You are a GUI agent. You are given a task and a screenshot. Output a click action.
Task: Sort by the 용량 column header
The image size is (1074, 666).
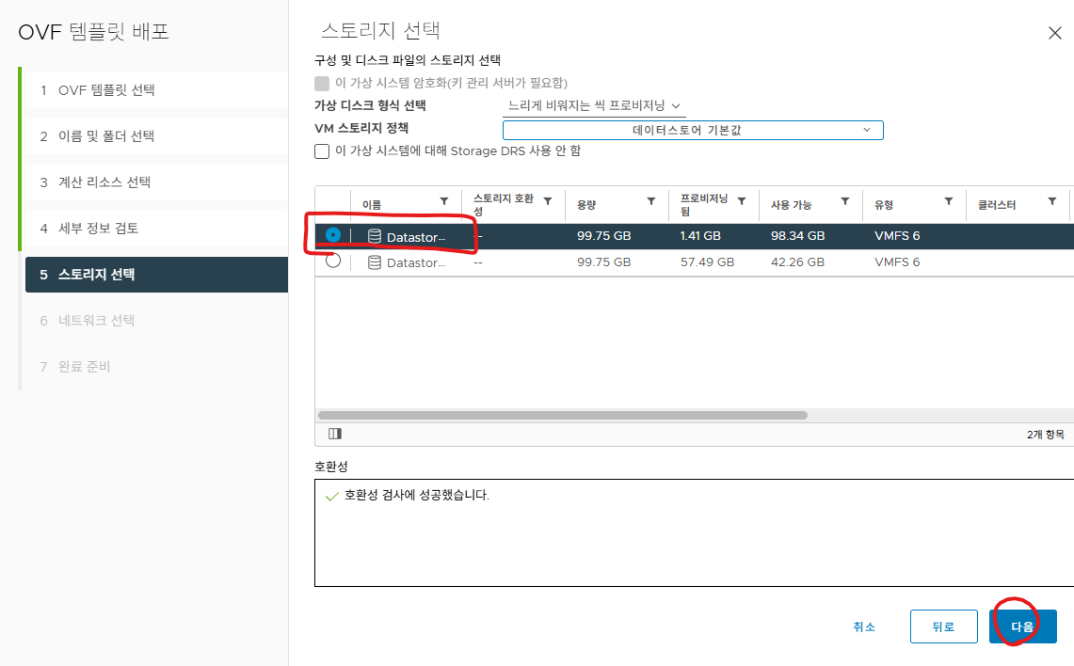point(586,205)
